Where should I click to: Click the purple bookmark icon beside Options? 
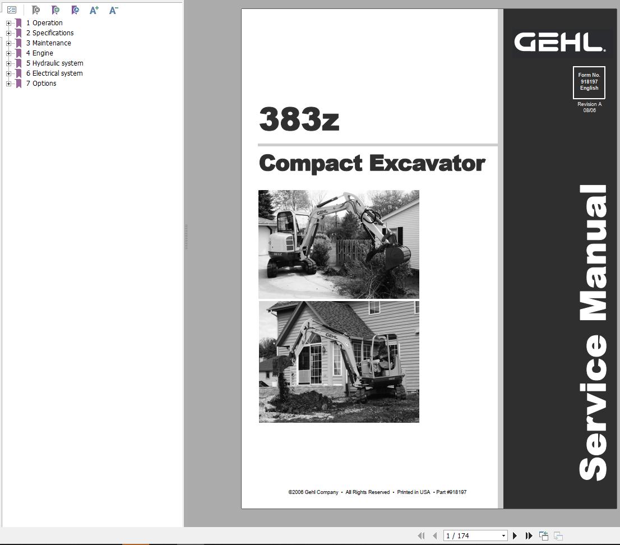pyautogui.click(x=18, y=84)
